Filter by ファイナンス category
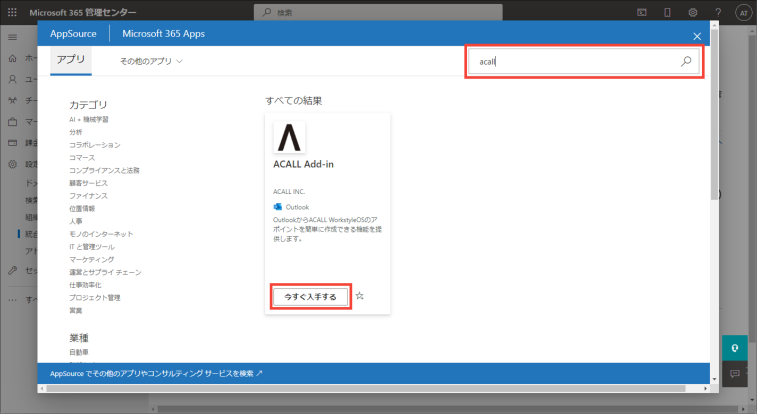The height and width of the screenshot is (414, 757). point(88,196)
